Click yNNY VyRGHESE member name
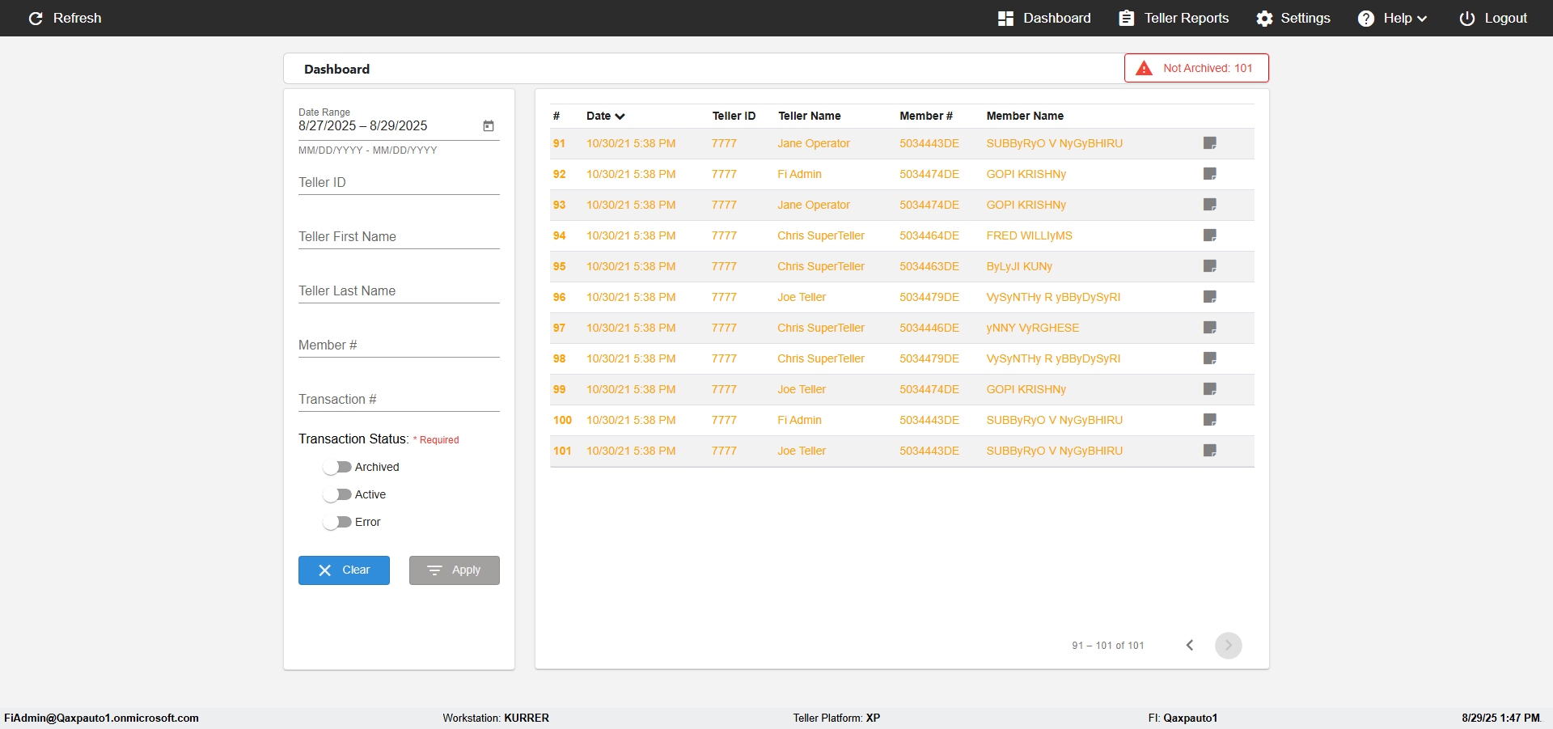Viewport: 1553px width, 729px height. pos(1032,328)
